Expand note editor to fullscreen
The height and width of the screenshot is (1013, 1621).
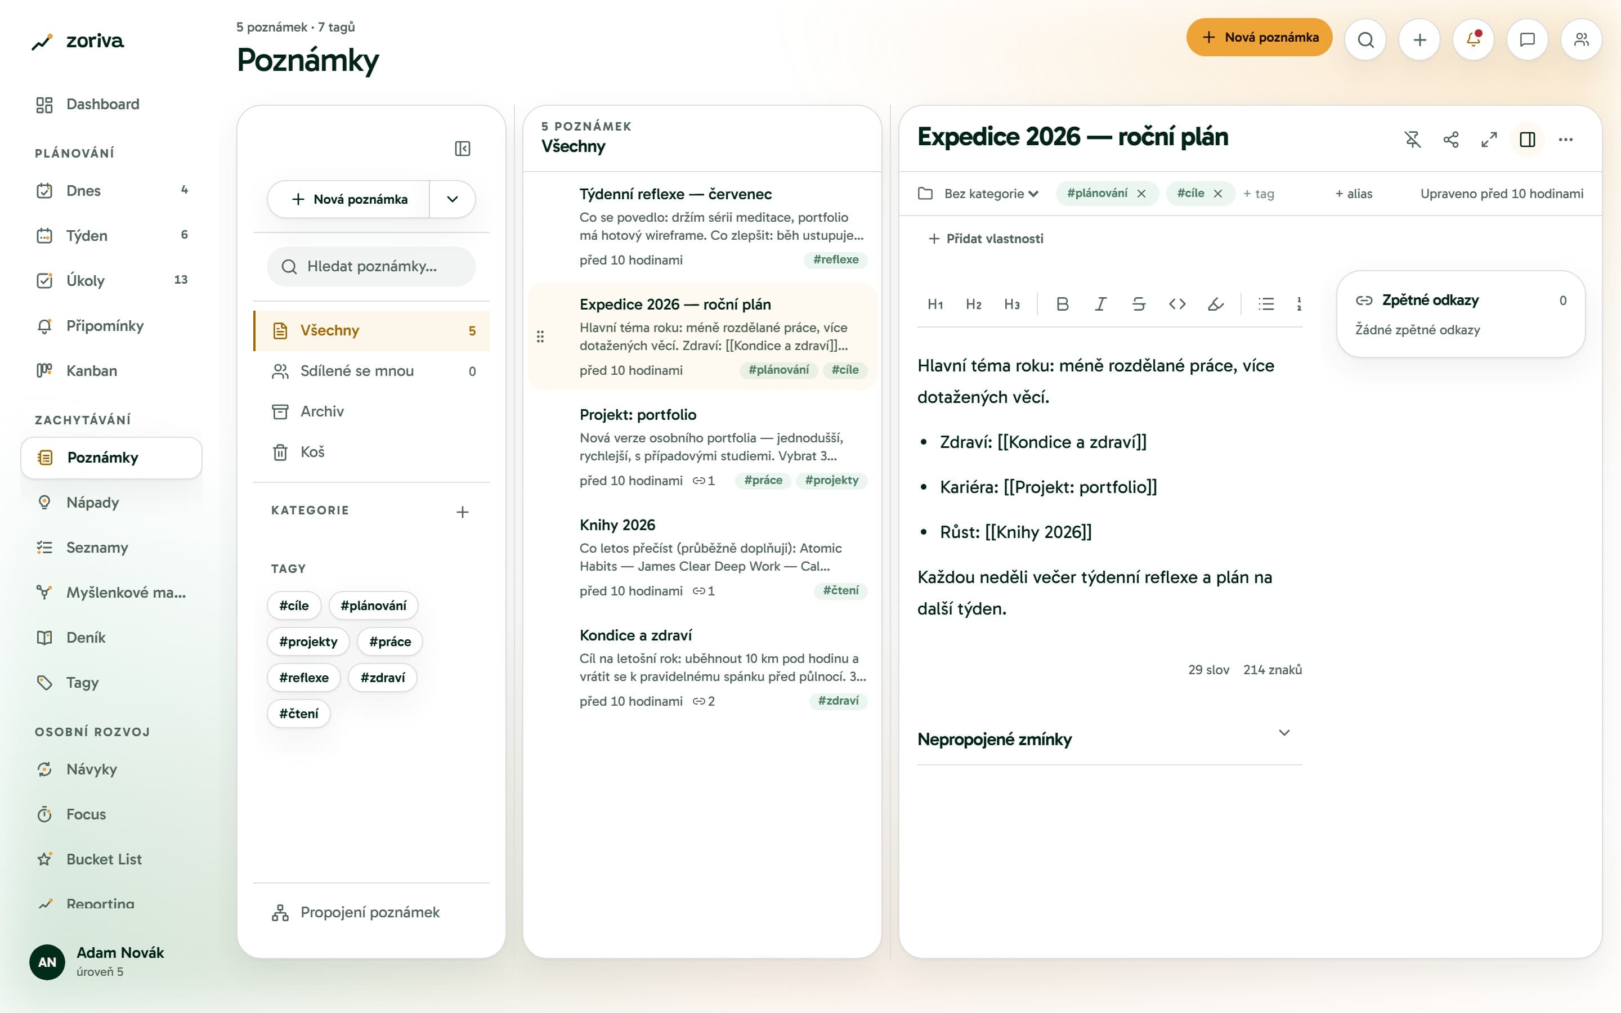[1489, 140]
